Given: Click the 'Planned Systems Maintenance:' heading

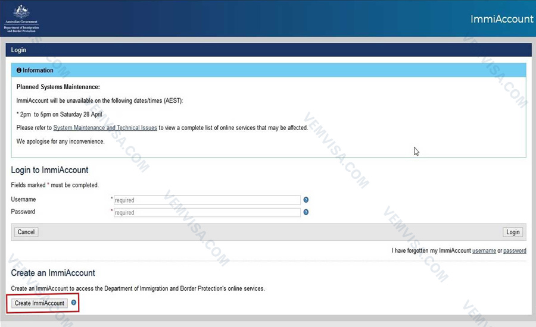Looking at the screenshot, I should (58, 87).
